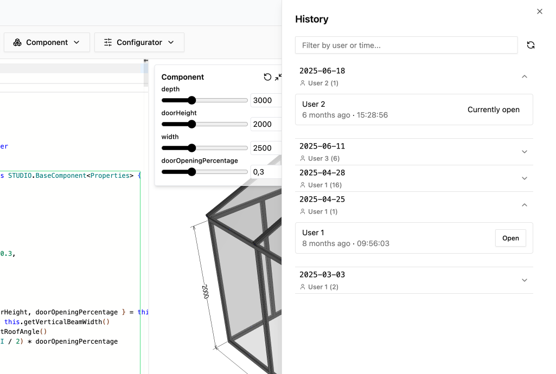Refresh the history list
Screen dimensions: 556x374
click(531, 45)
